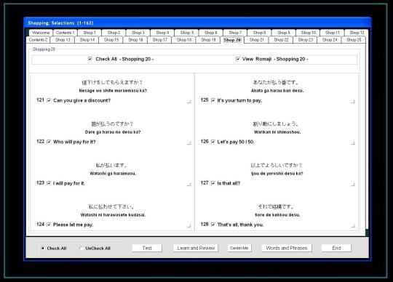Uncheck phrase 125 'It's your turn to pay.'
The height and width of the screenshot is (282, 393).
[213, 100]
